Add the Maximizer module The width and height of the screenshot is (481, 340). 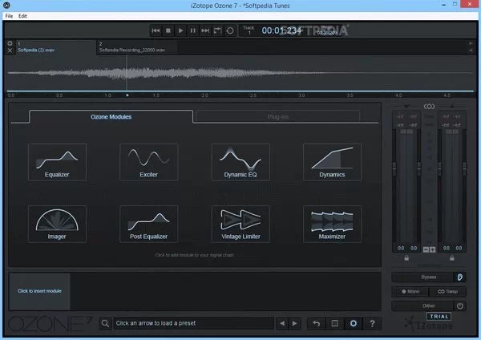(x=332, y=225)
